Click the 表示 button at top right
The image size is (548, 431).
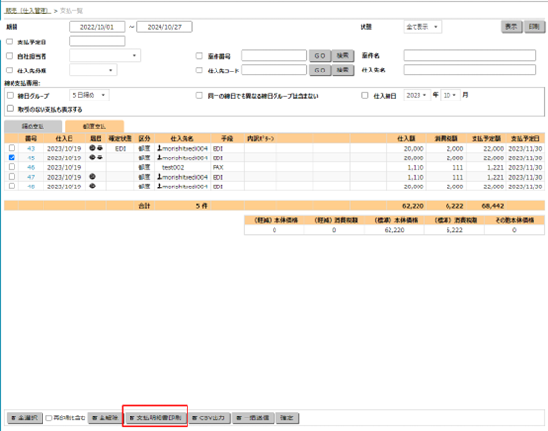pos(511,27)
